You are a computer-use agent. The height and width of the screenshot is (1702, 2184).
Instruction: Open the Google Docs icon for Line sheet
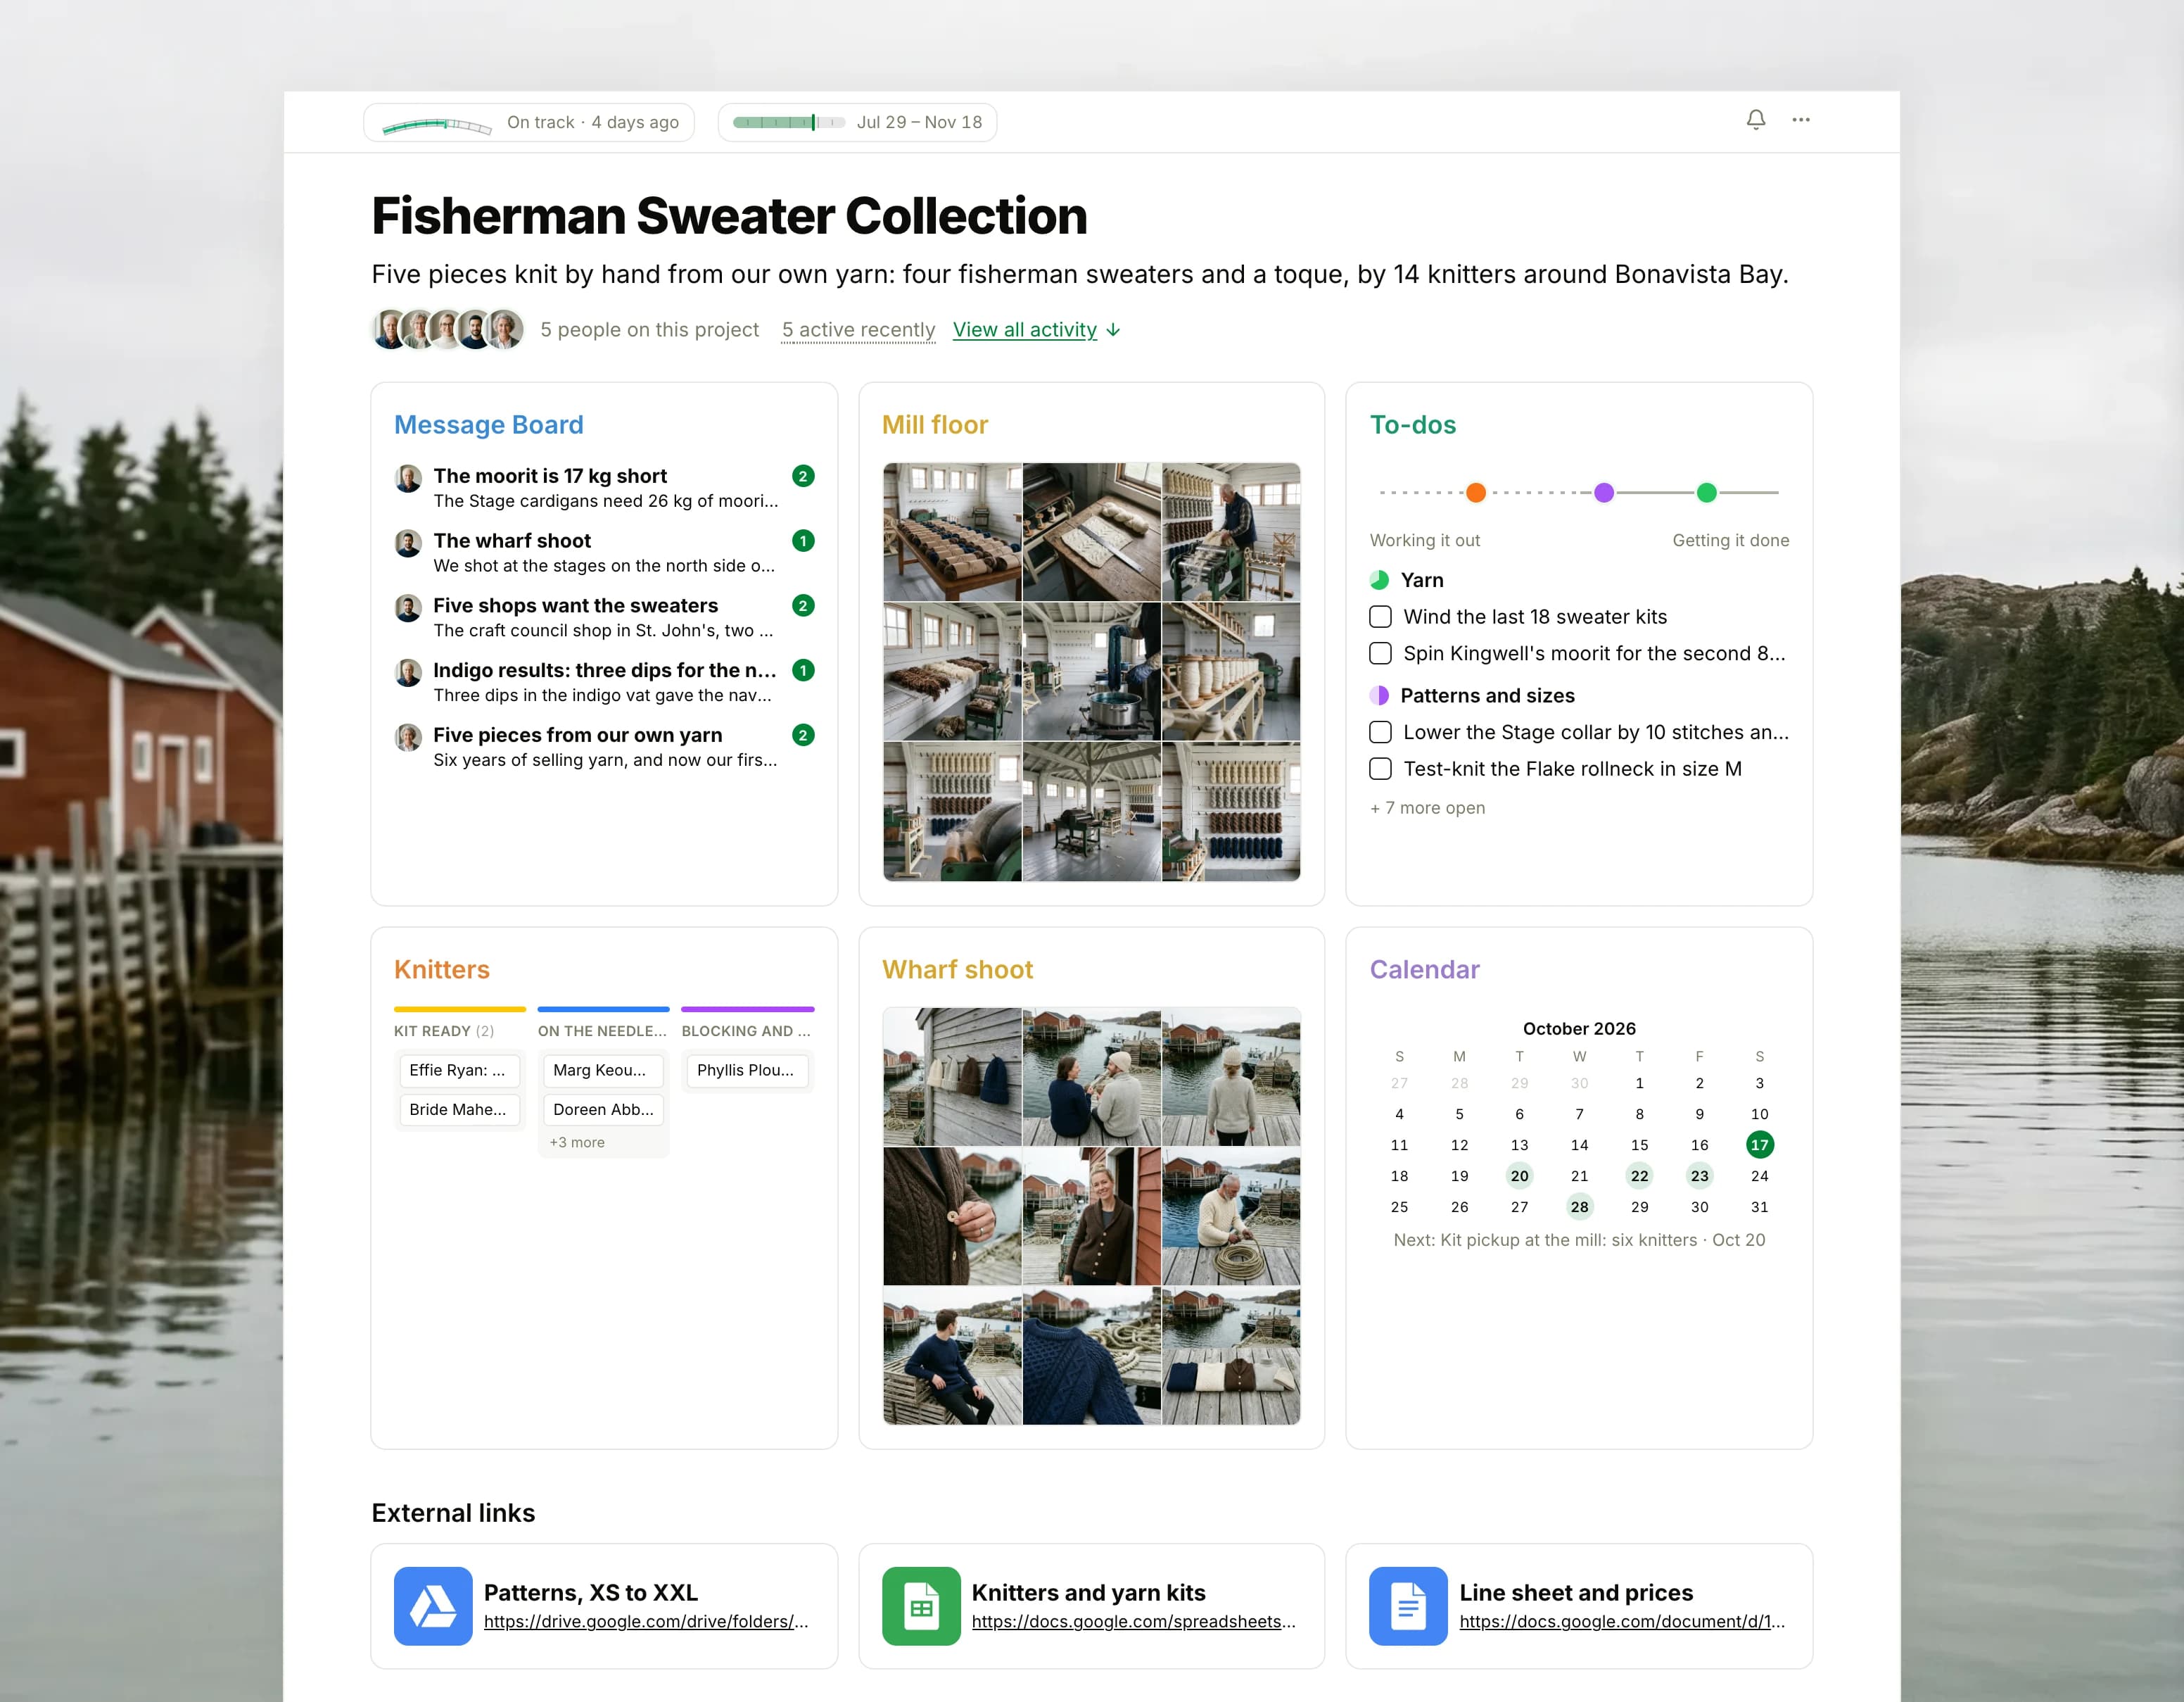(x=1408, y=1605)
